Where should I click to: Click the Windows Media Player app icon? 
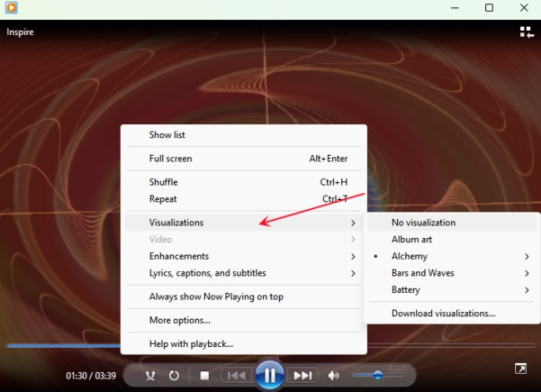pos(12,7)
